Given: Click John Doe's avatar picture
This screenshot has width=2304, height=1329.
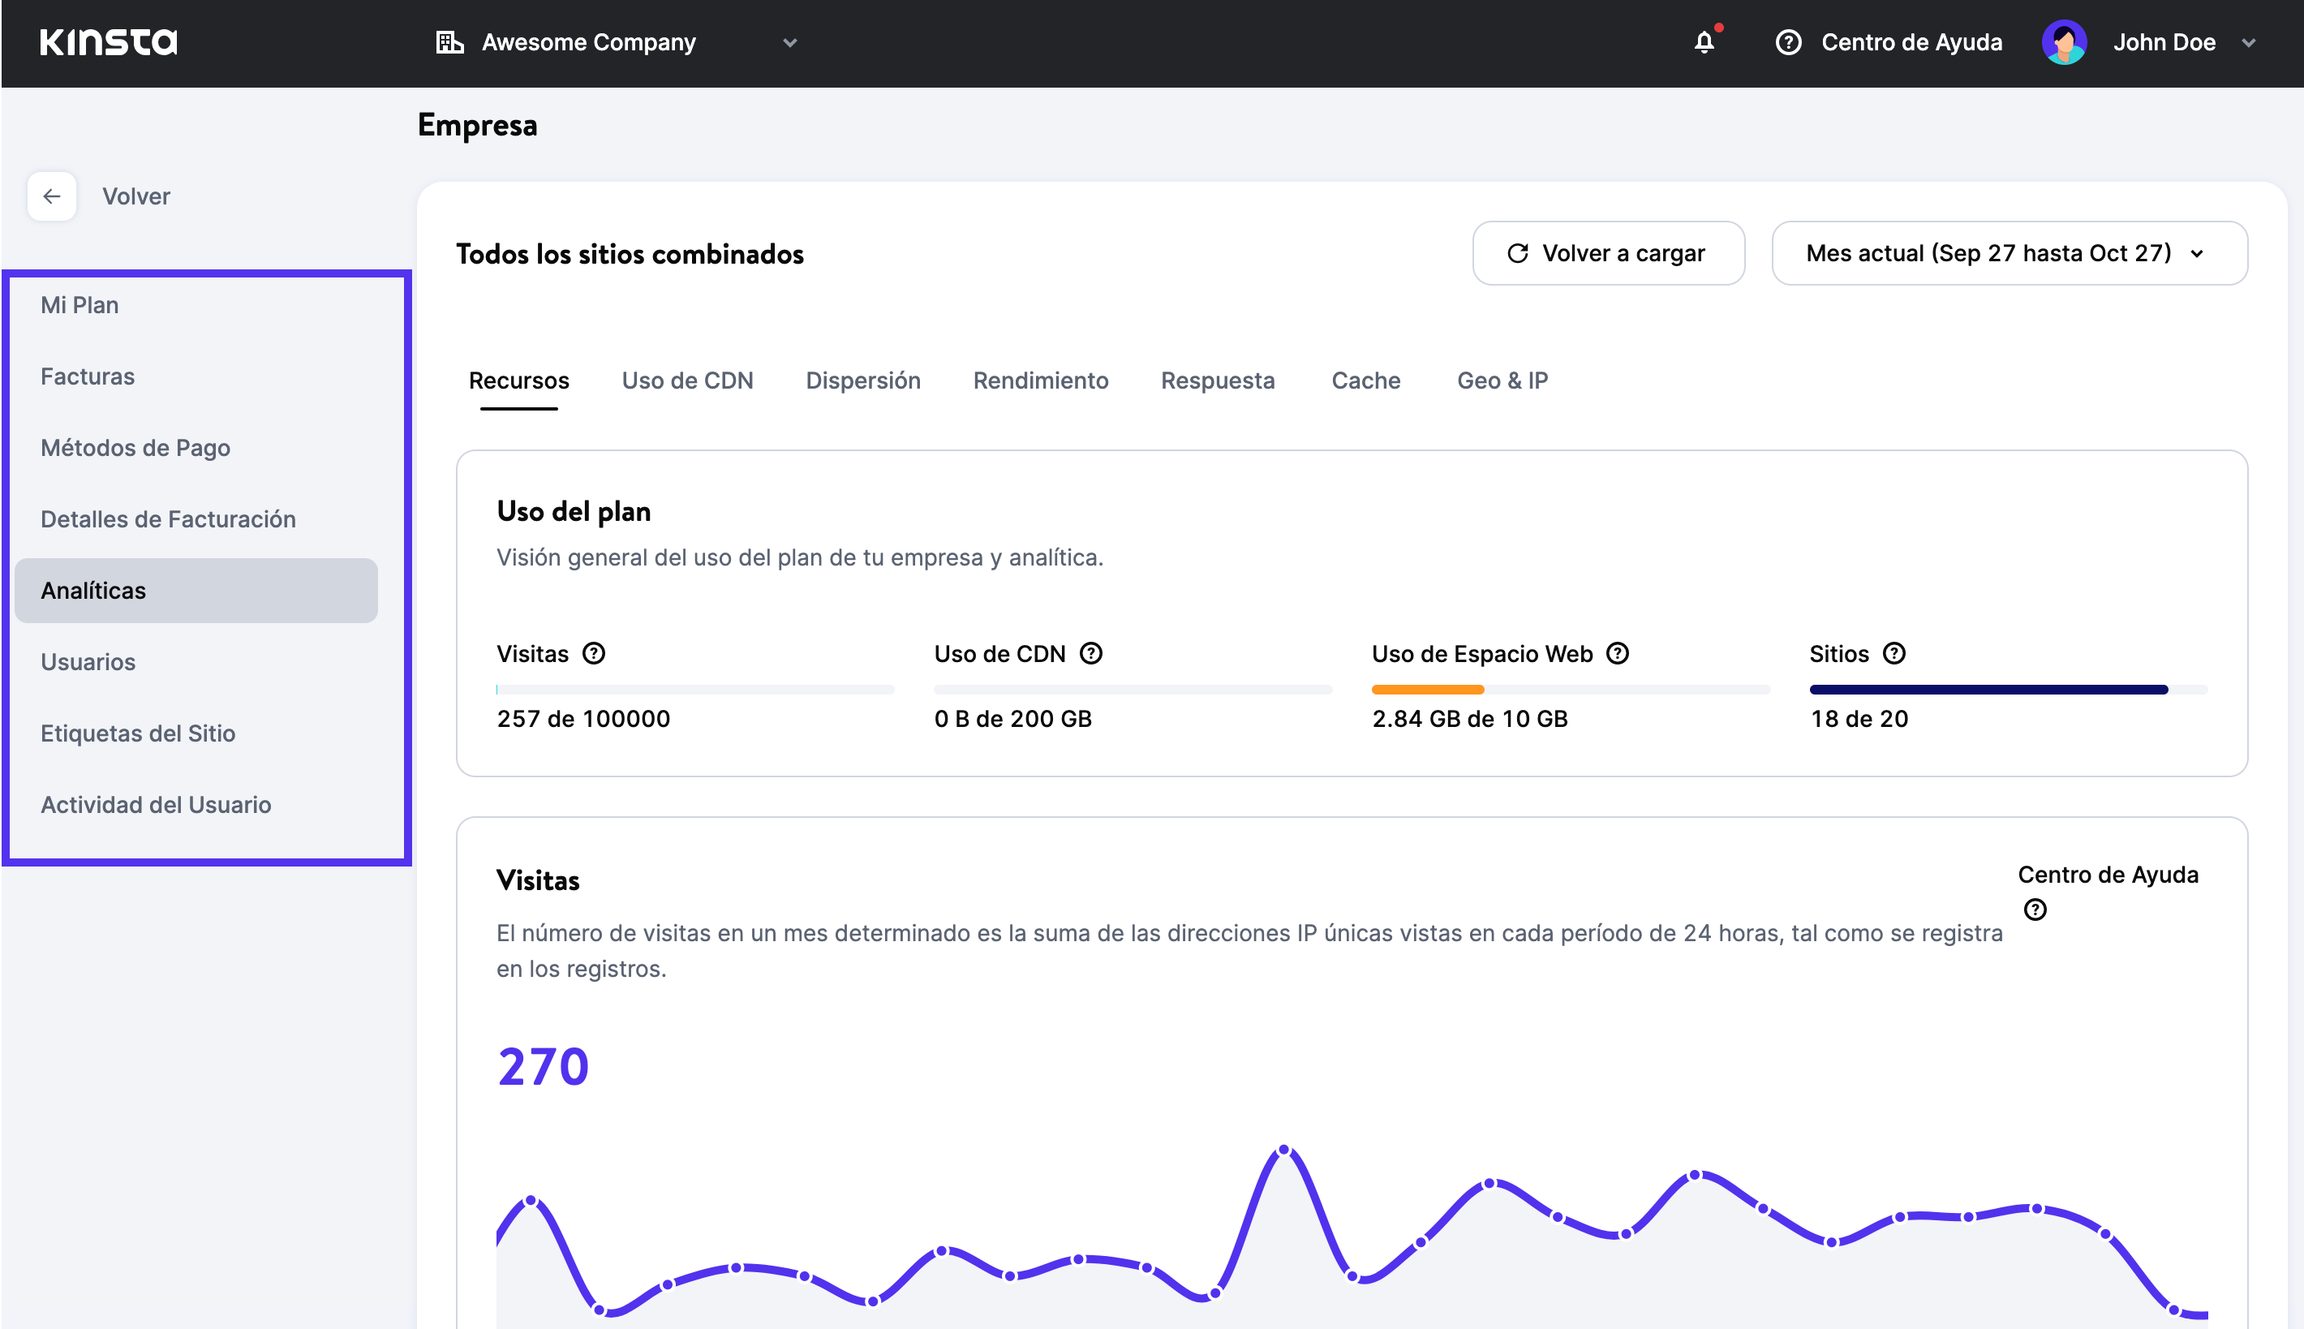Looking at the screenshot, I should [2064, 42].
